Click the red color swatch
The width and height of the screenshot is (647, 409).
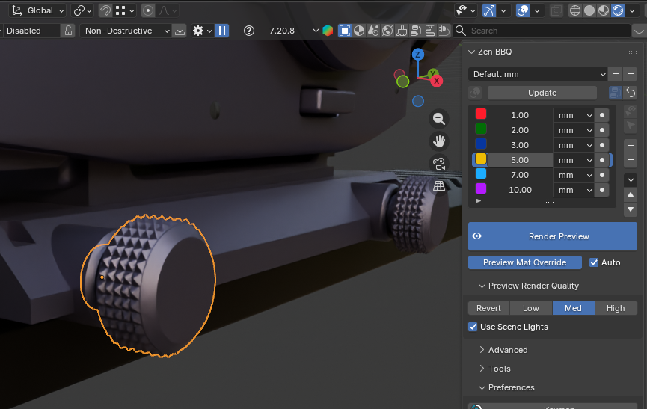point(481,114)
